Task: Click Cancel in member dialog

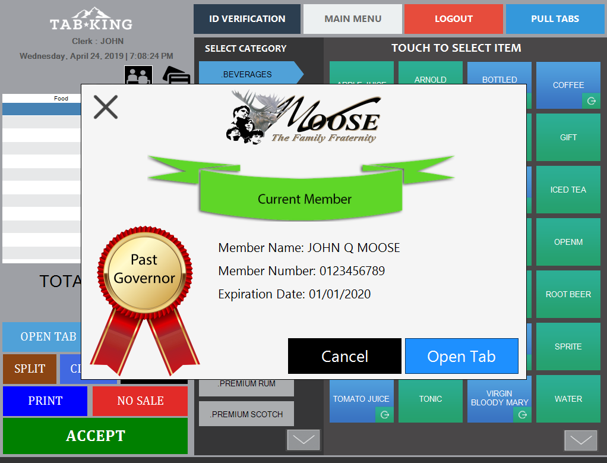Action: click(344, 356)
